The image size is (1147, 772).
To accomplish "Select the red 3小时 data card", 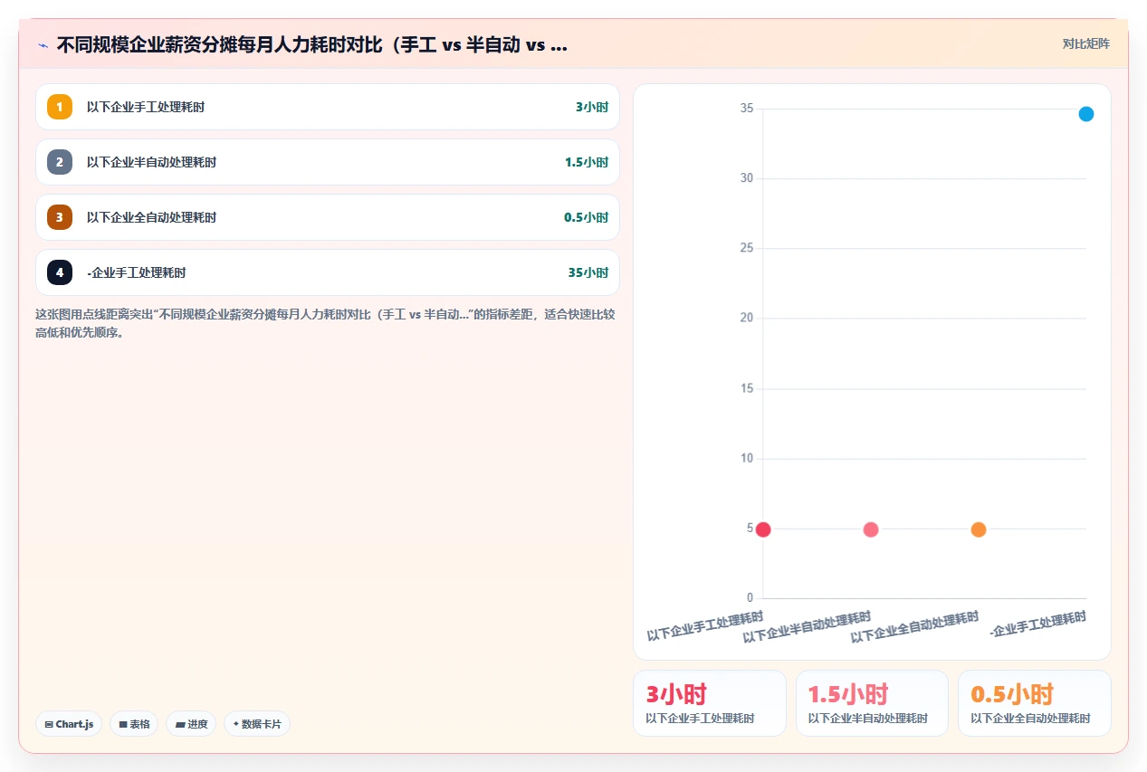I will tap(710, 703).
